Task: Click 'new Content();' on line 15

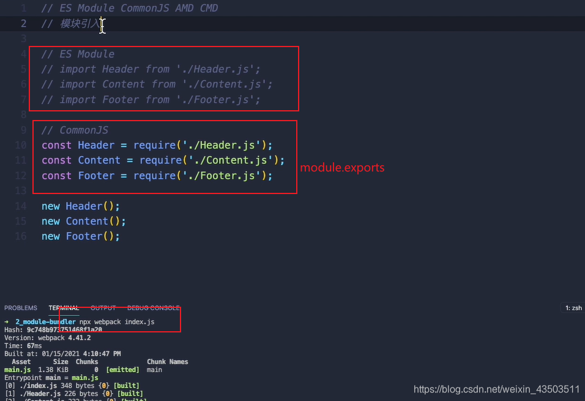Action: [x=84, y=221]
